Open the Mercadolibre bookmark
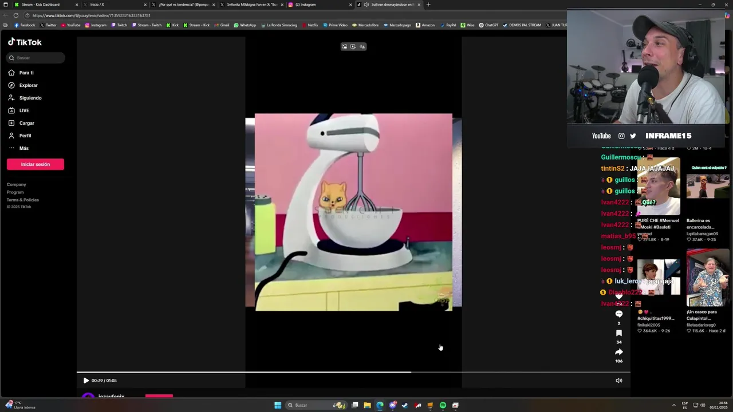The width and height of the screenshot is (733, 412). 365,25
